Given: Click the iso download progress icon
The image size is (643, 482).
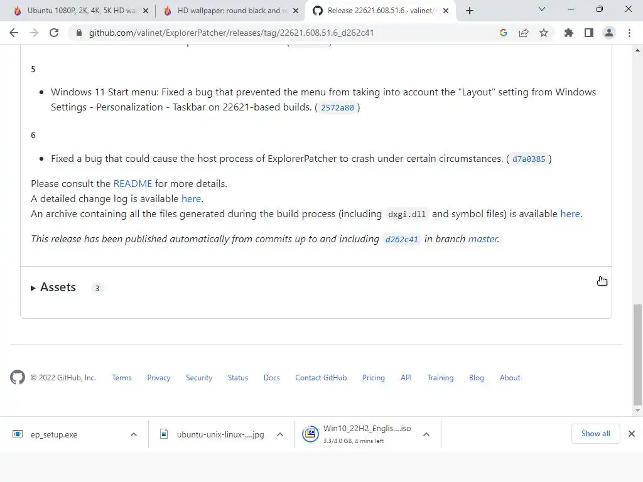Looking at the screenshot, I should 310,434.
